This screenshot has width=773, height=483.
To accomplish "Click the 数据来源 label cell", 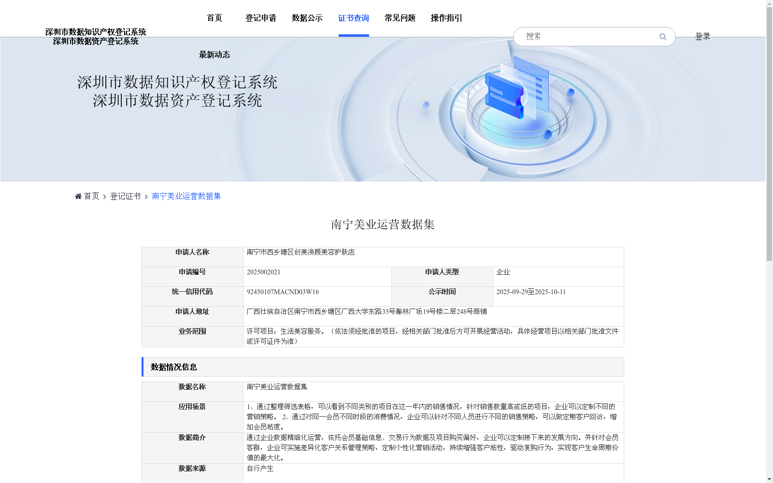I will pos(192,473).
